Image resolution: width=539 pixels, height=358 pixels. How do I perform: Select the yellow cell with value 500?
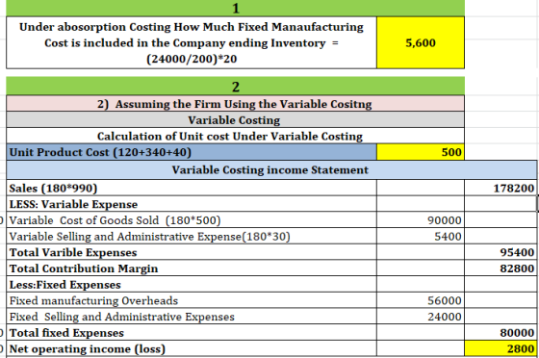[421, 152]
